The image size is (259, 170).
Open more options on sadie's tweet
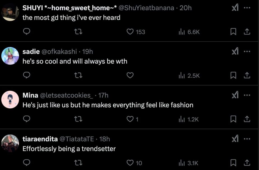[246, 52]
